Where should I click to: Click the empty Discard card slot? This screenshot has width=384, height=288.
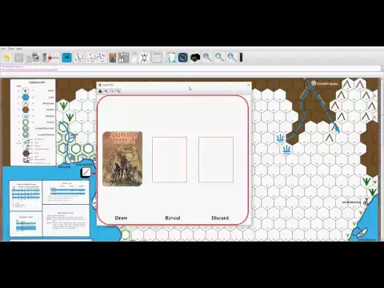[216, 160]
